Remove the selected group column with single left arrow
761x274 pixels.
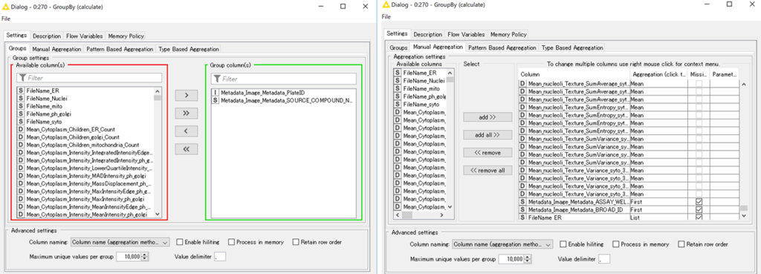click(x=186, y=131)
